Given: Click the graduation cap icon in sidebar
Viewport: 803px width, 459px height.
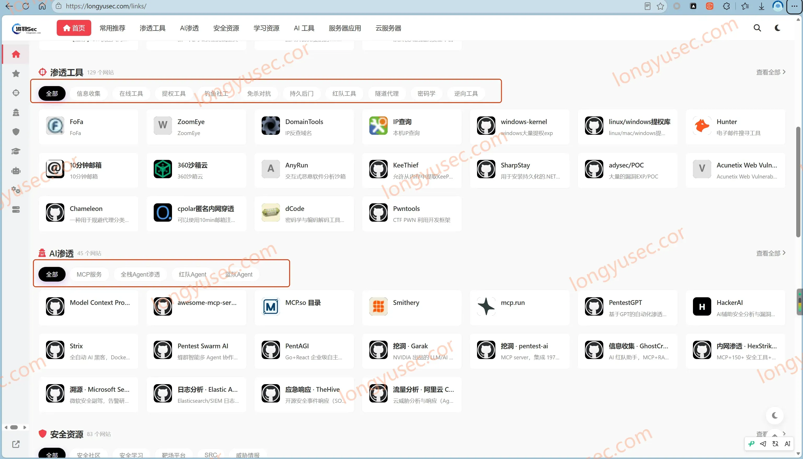Looking at the screenshot, I should point(16,151).
